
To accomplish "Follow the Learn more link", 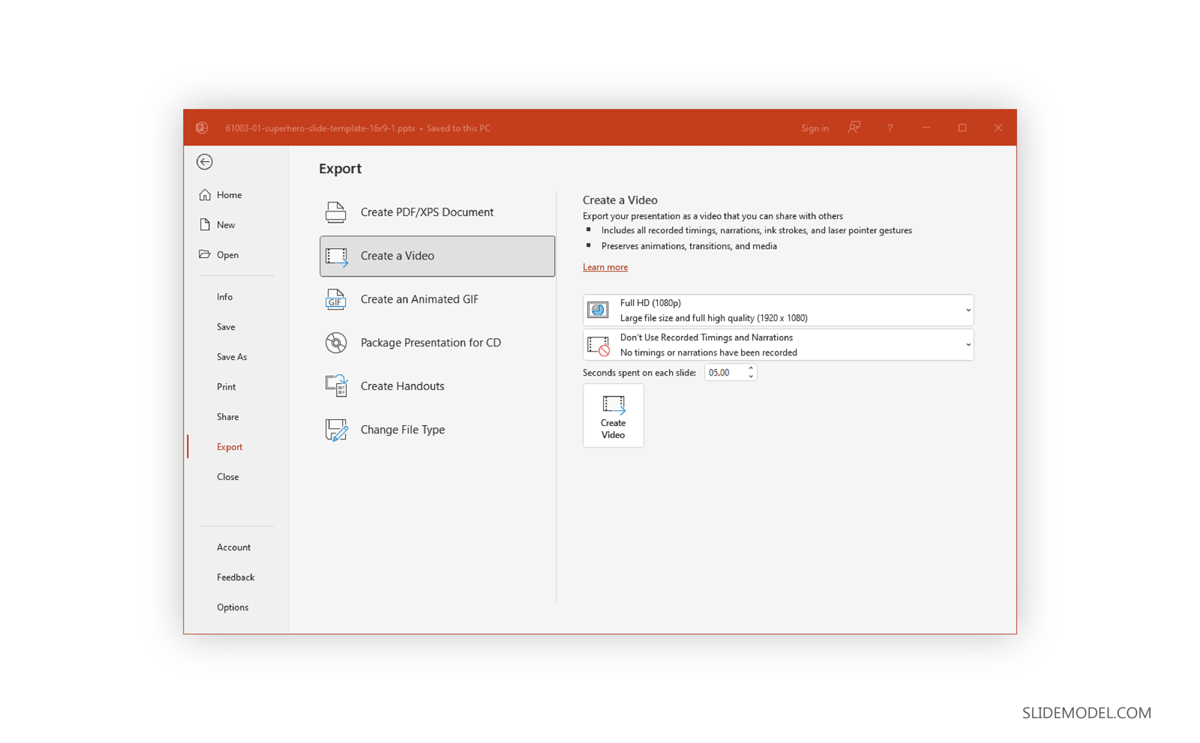I will point(605,268).
